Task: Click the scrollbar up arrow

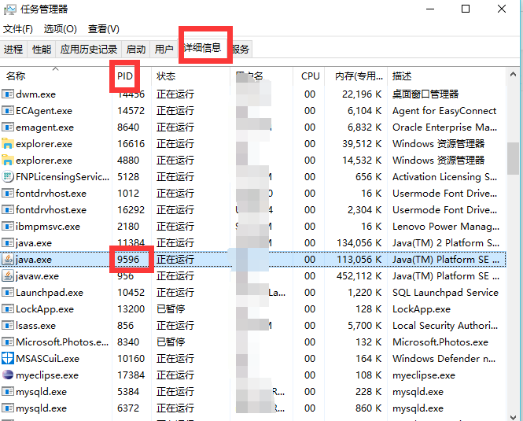Action: [513, 75]
